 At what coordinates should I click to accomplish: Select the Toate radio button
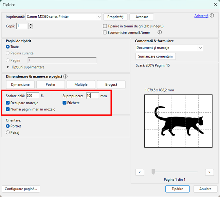click(8, 47)
